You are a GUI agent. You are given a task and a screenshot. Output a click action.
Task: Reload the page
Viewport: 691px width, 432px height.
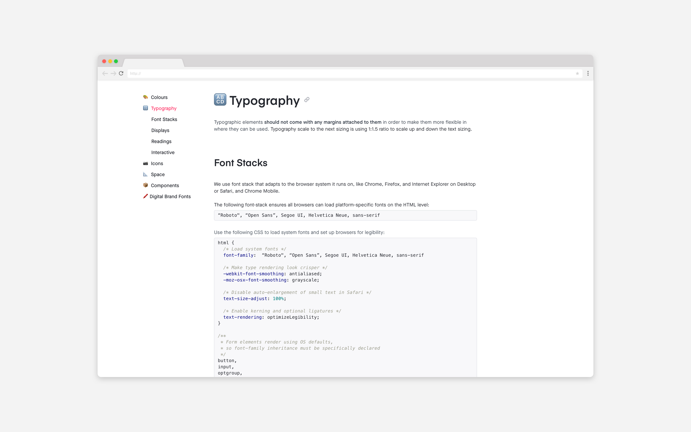coord(121,73)
